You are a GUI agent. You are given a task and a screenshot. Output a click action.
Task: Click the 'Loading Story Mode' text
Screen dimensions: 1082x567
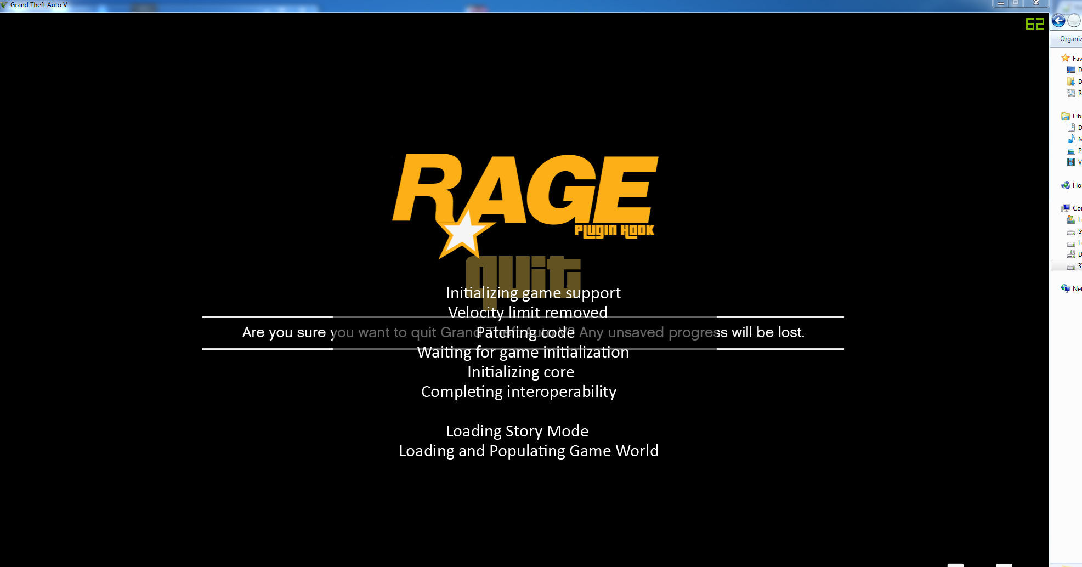517,431
